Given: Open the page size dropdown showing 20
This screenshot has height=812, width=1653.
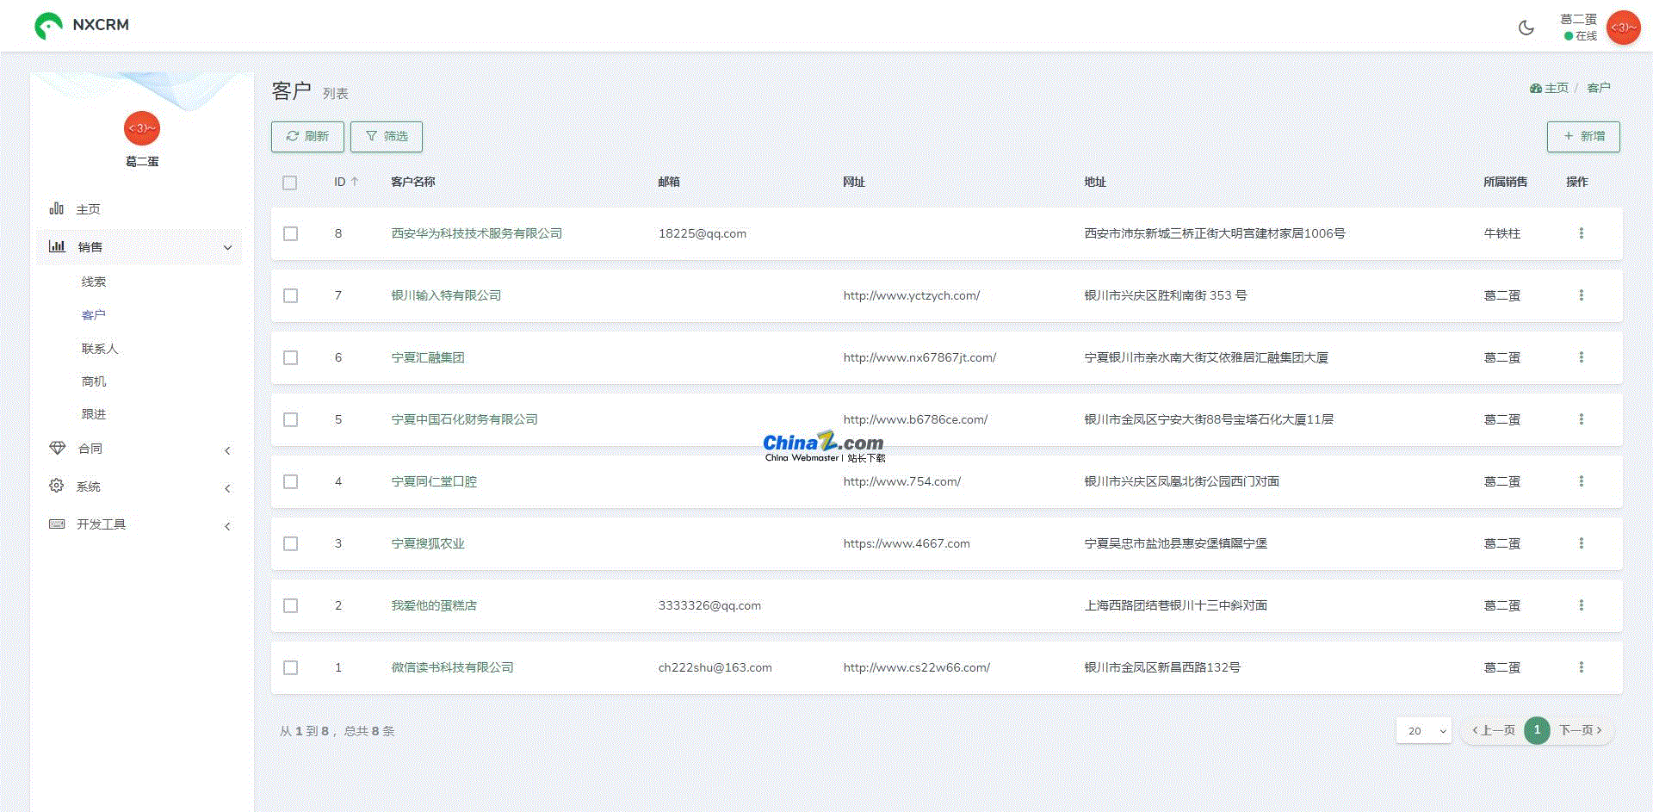Looking at the screenshot, I should [x=1424, y=730].
